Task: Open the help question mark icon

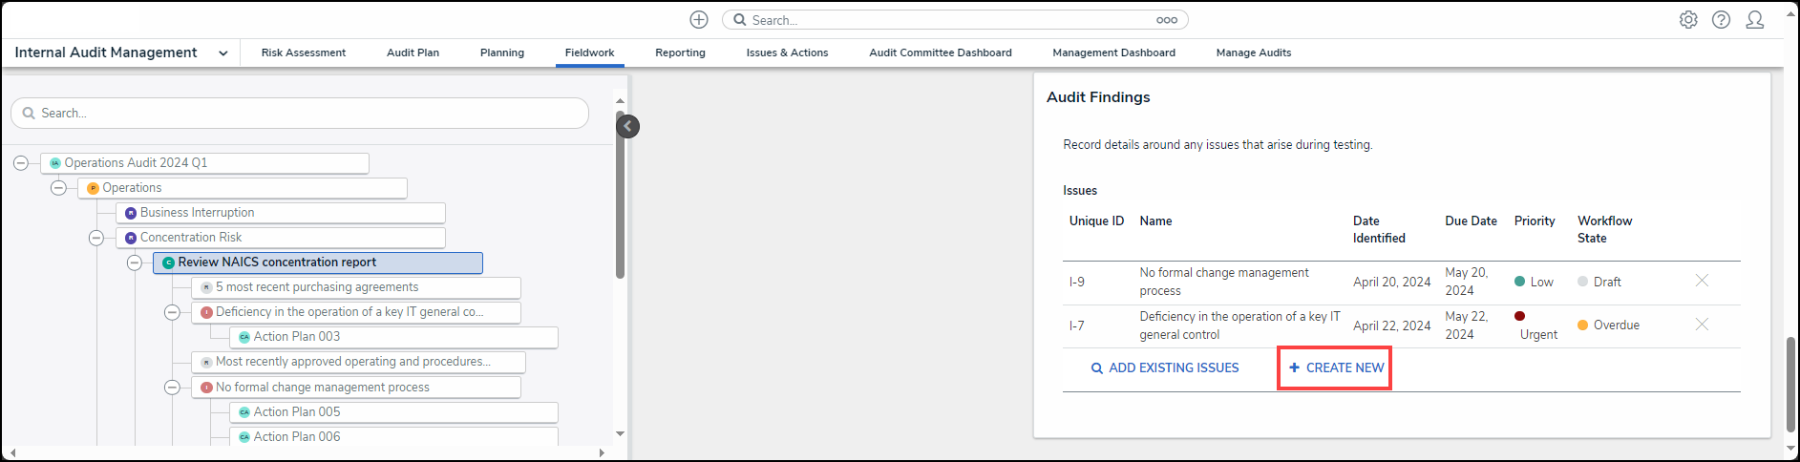Action: point(1721,20)
